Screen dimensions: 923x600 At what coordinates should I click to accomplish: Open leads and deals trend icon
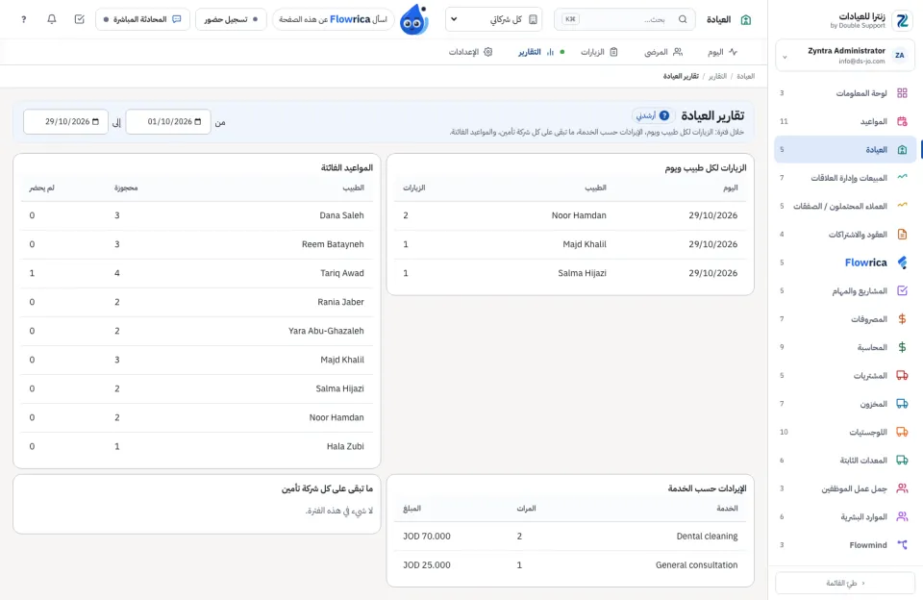[902, 206]
